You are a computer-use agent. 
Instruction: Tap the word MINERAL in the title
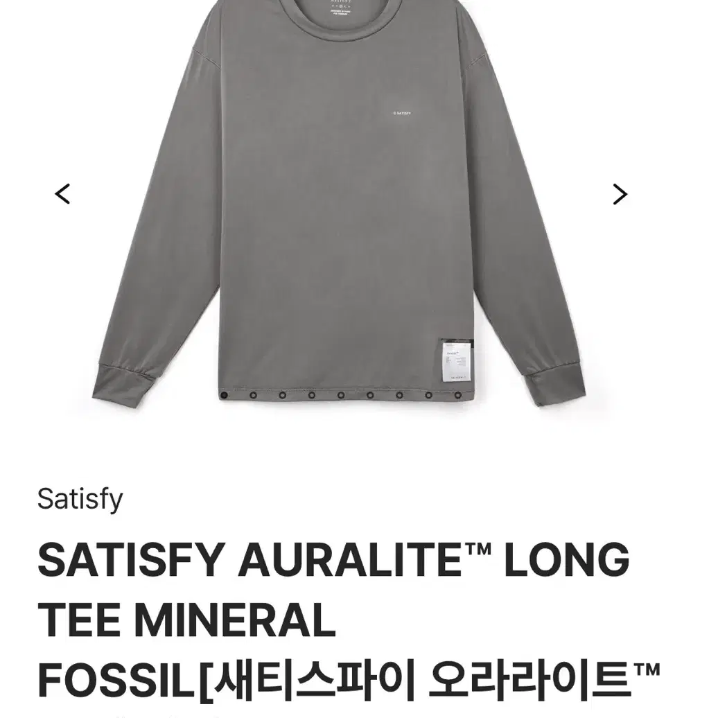click(235, 620)
